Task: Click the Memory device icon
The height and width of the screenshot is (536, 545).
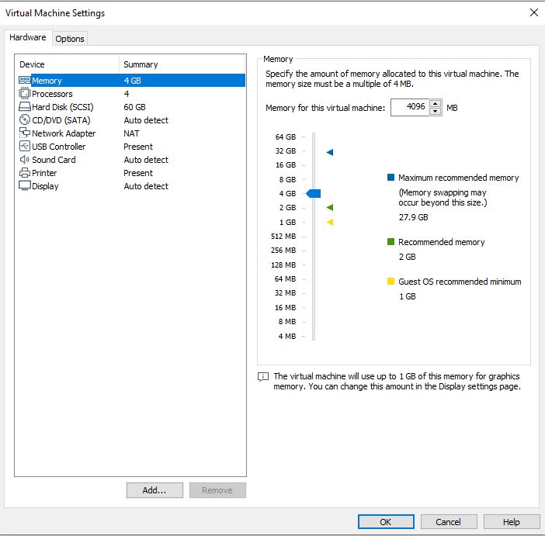Action: (24, 81)
